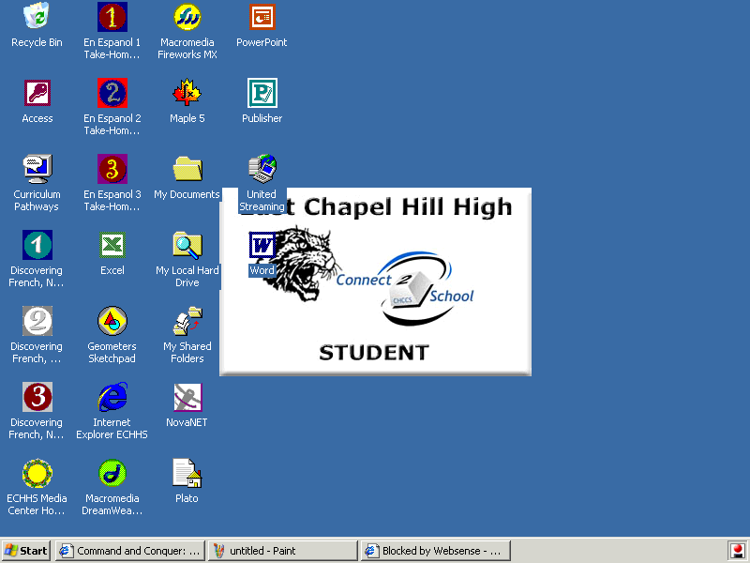Select the Access desktop icon

[x=37, y=93]
